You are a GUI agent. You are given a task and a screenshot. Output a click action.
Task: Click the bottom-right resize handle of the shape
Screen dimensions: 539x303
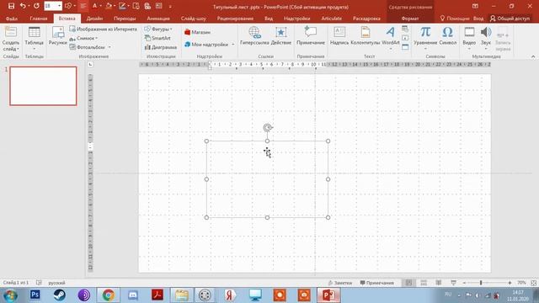[328, 217]
